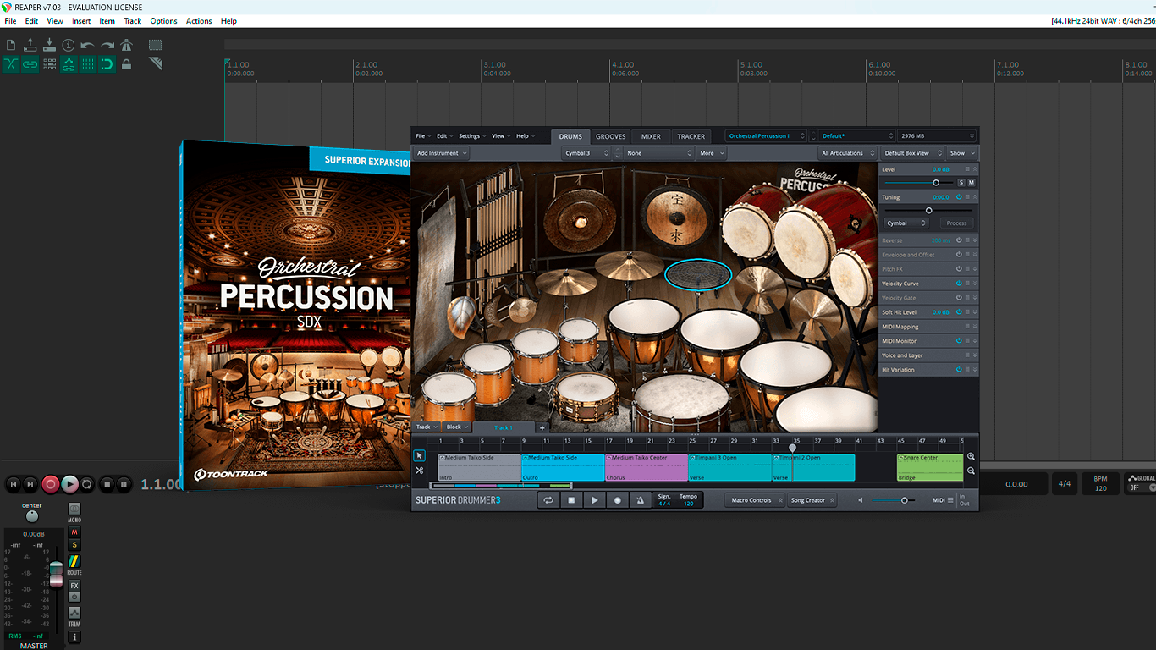The height and width of the screenshot is (650, 1156).
Task: Click the dashed-rectangle selection icon
Action: tap(156, 45)
